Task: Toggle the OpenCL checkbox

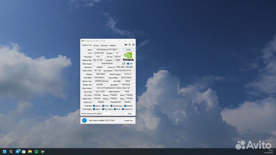Action: 94,106
